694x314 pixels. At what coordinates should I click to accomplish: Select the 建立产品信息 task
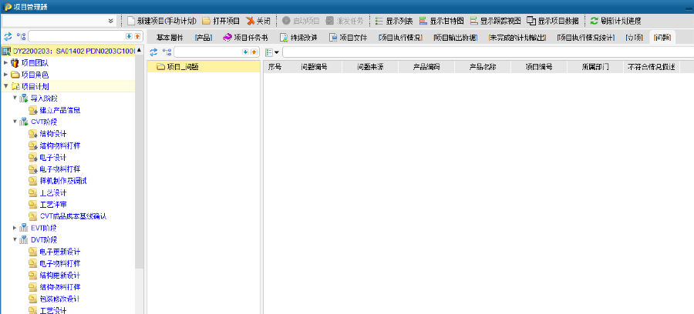pyautogui.click(x=59, y=110)
